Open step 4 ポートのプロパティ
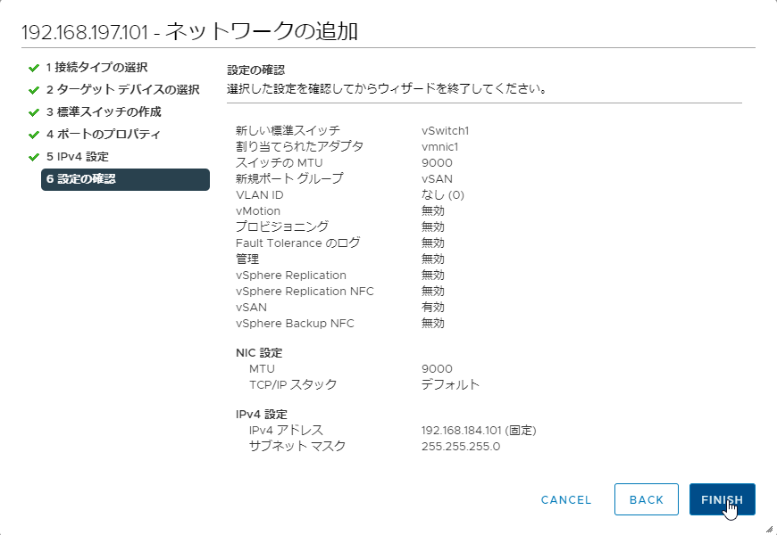 (x=103, y=134)
